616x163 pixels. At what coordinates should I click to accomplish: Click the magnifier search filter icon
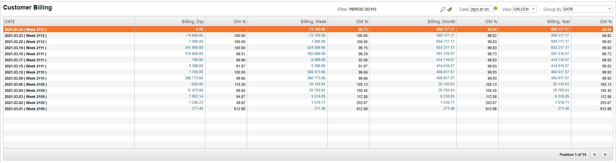point(442,9)
